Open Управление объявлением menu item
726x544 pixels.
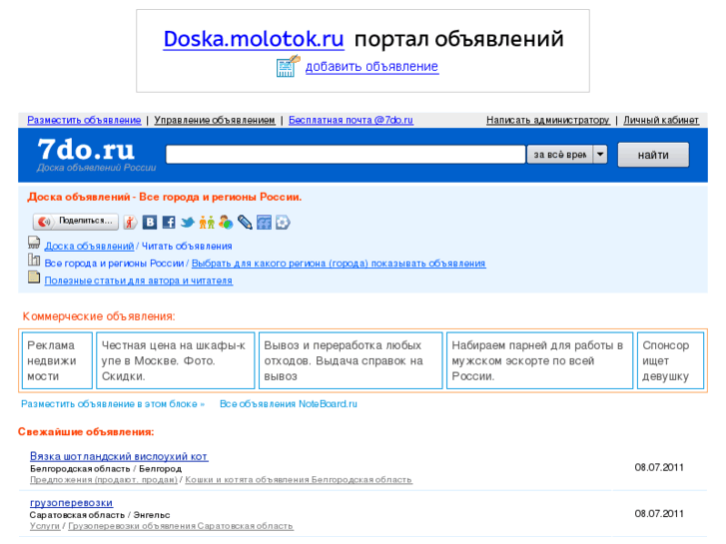pyautogui.click(x=215, y=120)
